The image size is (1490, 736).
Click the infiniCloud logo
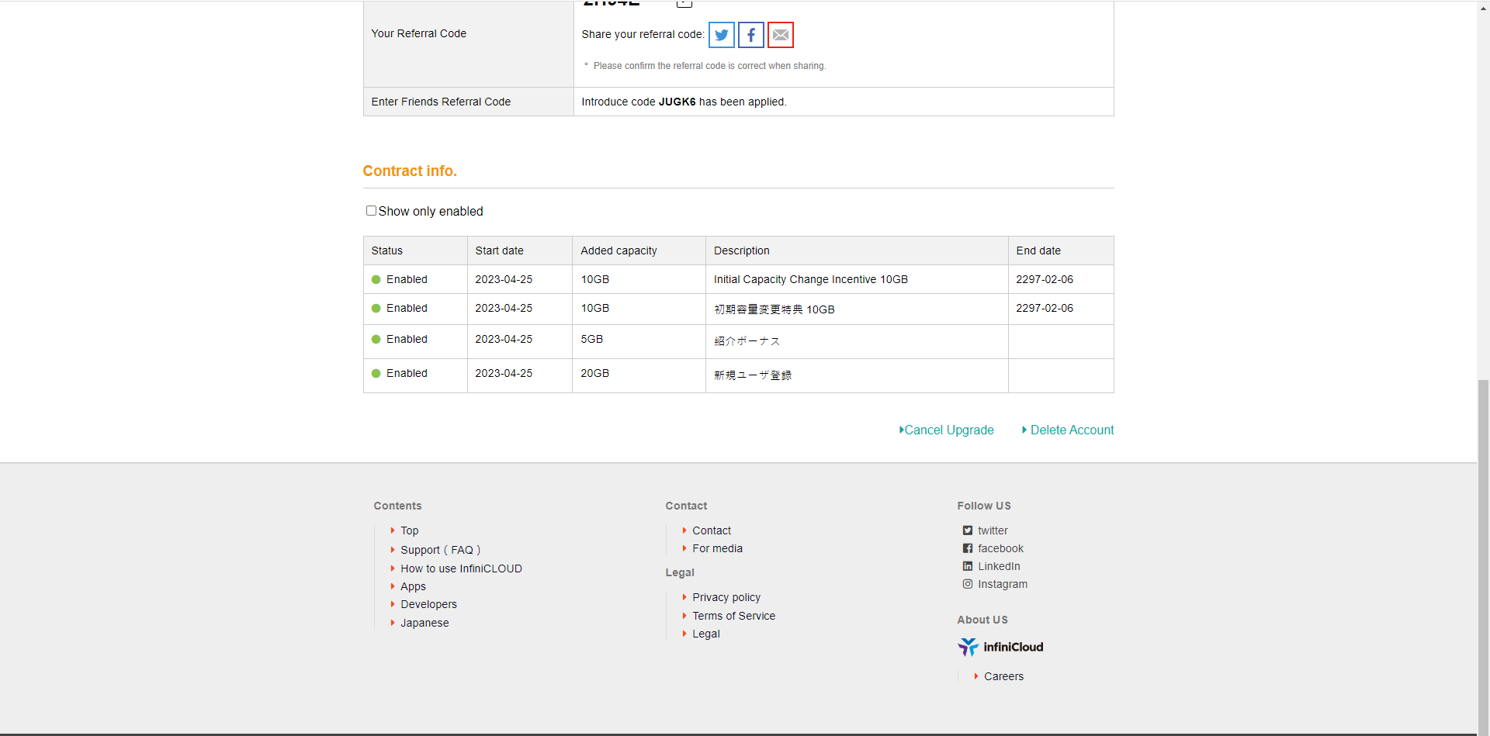(1000, 647)
